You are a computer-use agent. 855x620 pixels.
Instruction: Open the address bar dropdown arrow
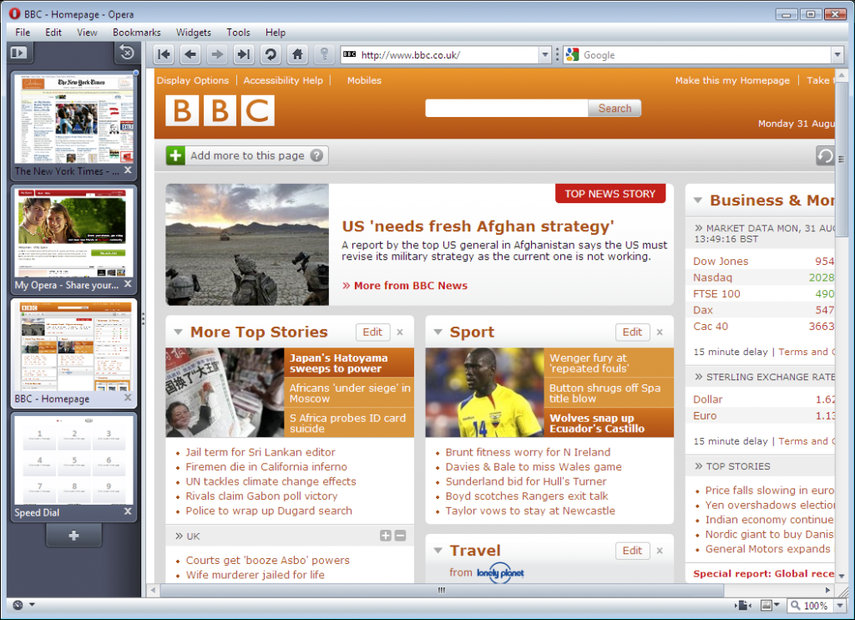pyautogui.click(x=544, y=55)
